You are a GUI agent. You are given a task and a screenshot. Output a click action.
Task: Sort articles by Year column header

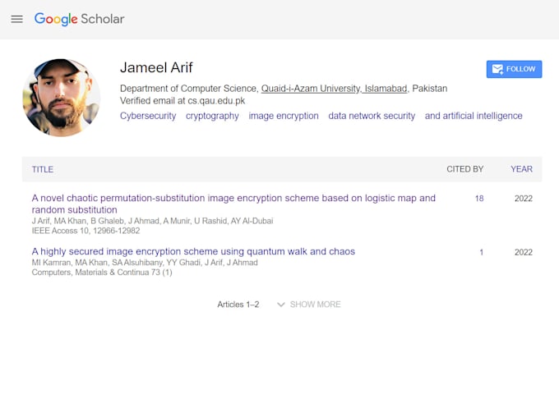[x=521, y=169]
